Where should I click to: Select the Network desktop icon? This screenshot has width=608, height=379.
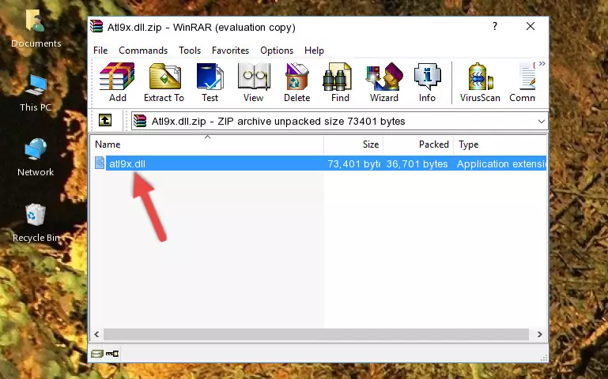(36, 158)
